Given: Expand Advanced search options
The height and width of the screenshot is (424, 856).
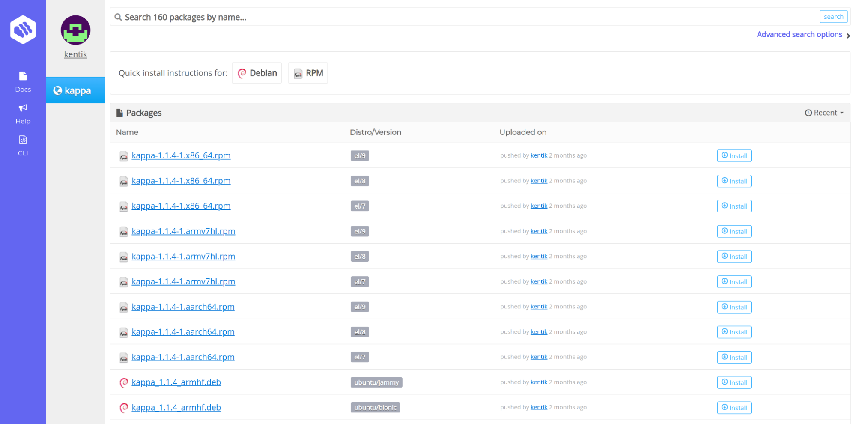Looking at the screenshot, I should click(803, 35).
